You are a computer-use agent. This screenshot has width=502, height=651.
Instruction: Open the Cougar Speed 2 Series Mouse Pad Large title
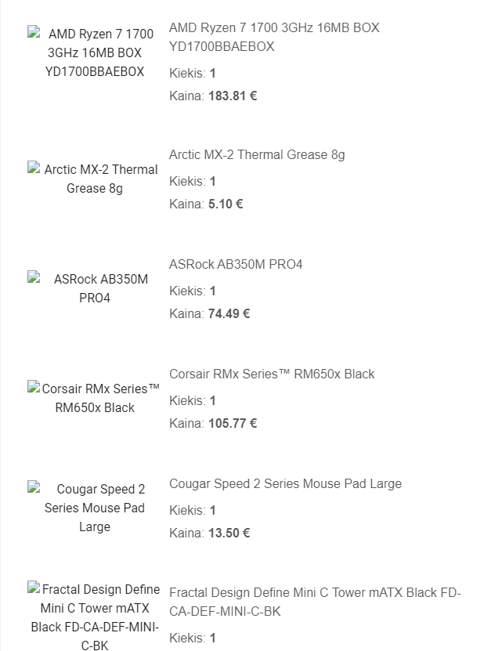[286, 483]
